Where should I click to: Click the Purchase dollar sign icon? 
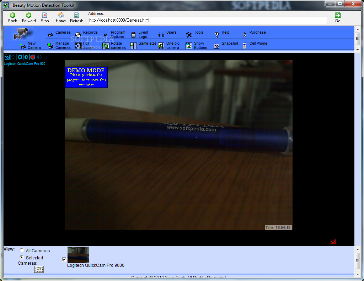point(244,35)
